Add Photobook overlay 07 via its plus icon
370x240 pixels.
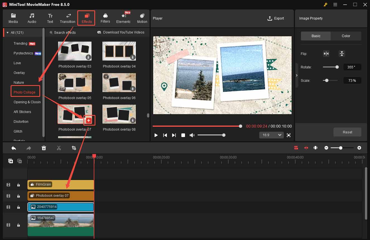89,120
